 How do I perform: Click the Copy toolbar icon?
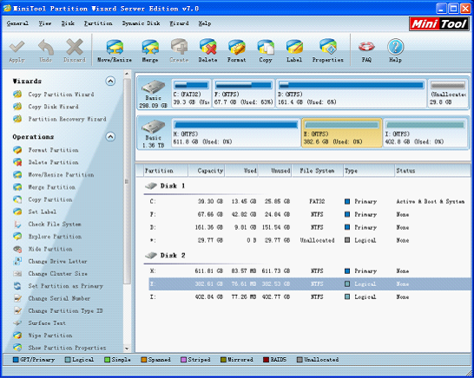tap(266, 51)
